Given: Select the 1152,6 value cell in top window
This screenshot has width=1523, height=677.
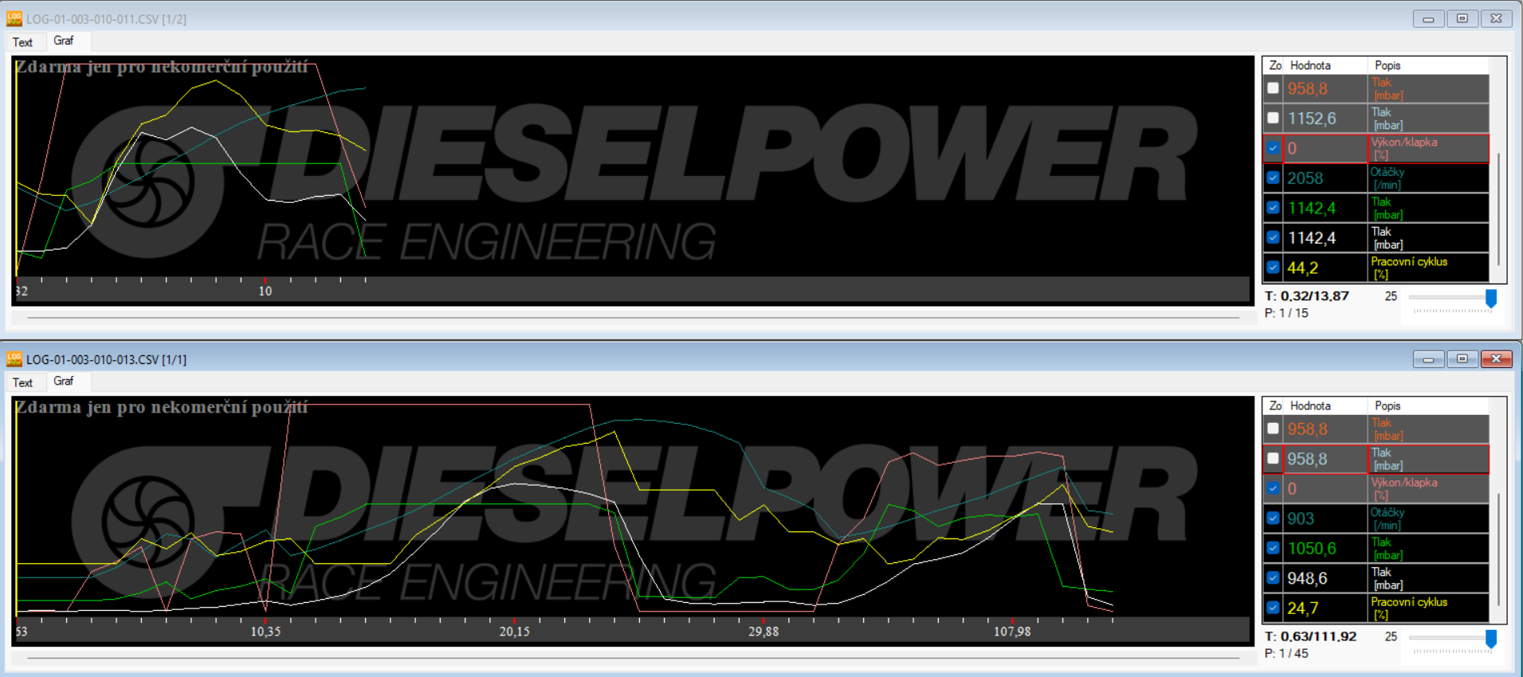Looking at the screenshot, I should click(1326, 119).
